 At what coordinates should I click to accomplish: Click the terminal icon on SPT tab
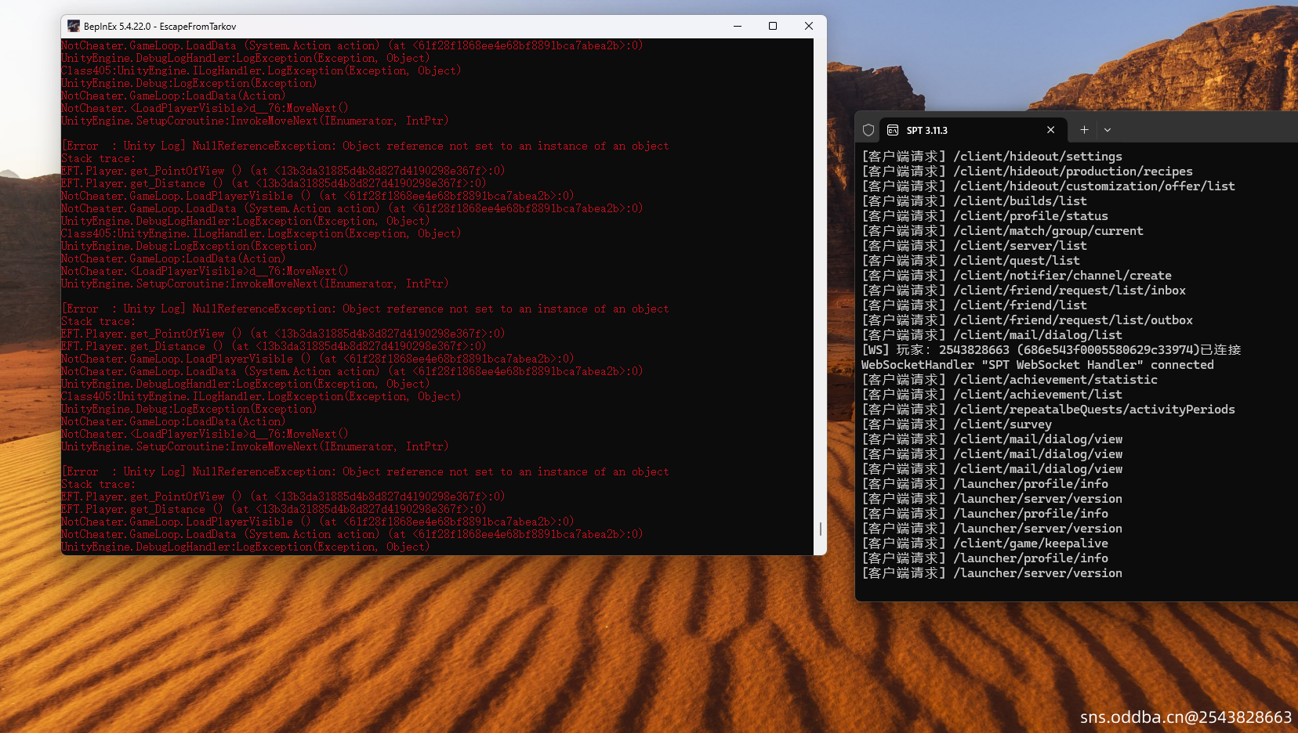pyautogui.click(x=893, y=130)
